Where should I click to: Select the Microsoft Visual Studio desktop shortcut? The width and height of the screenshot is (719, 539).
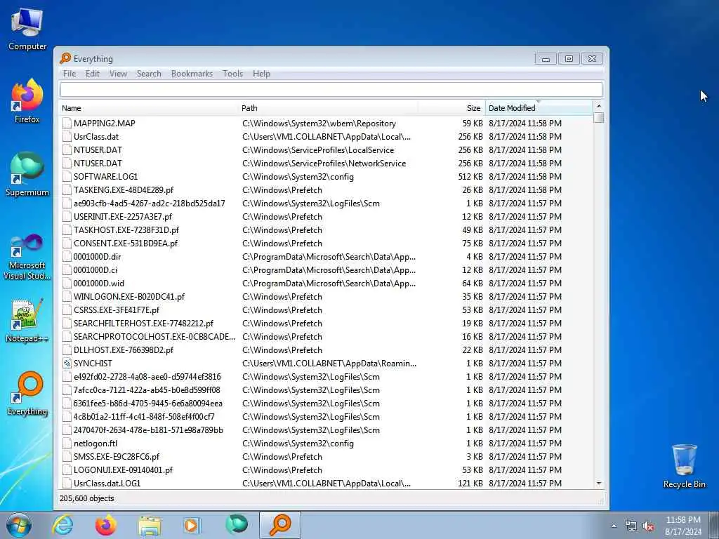tap(27, 257)
